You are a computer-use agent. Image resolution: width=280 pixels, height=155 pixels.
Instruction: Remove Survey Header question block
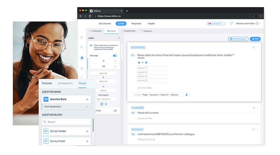87,131
